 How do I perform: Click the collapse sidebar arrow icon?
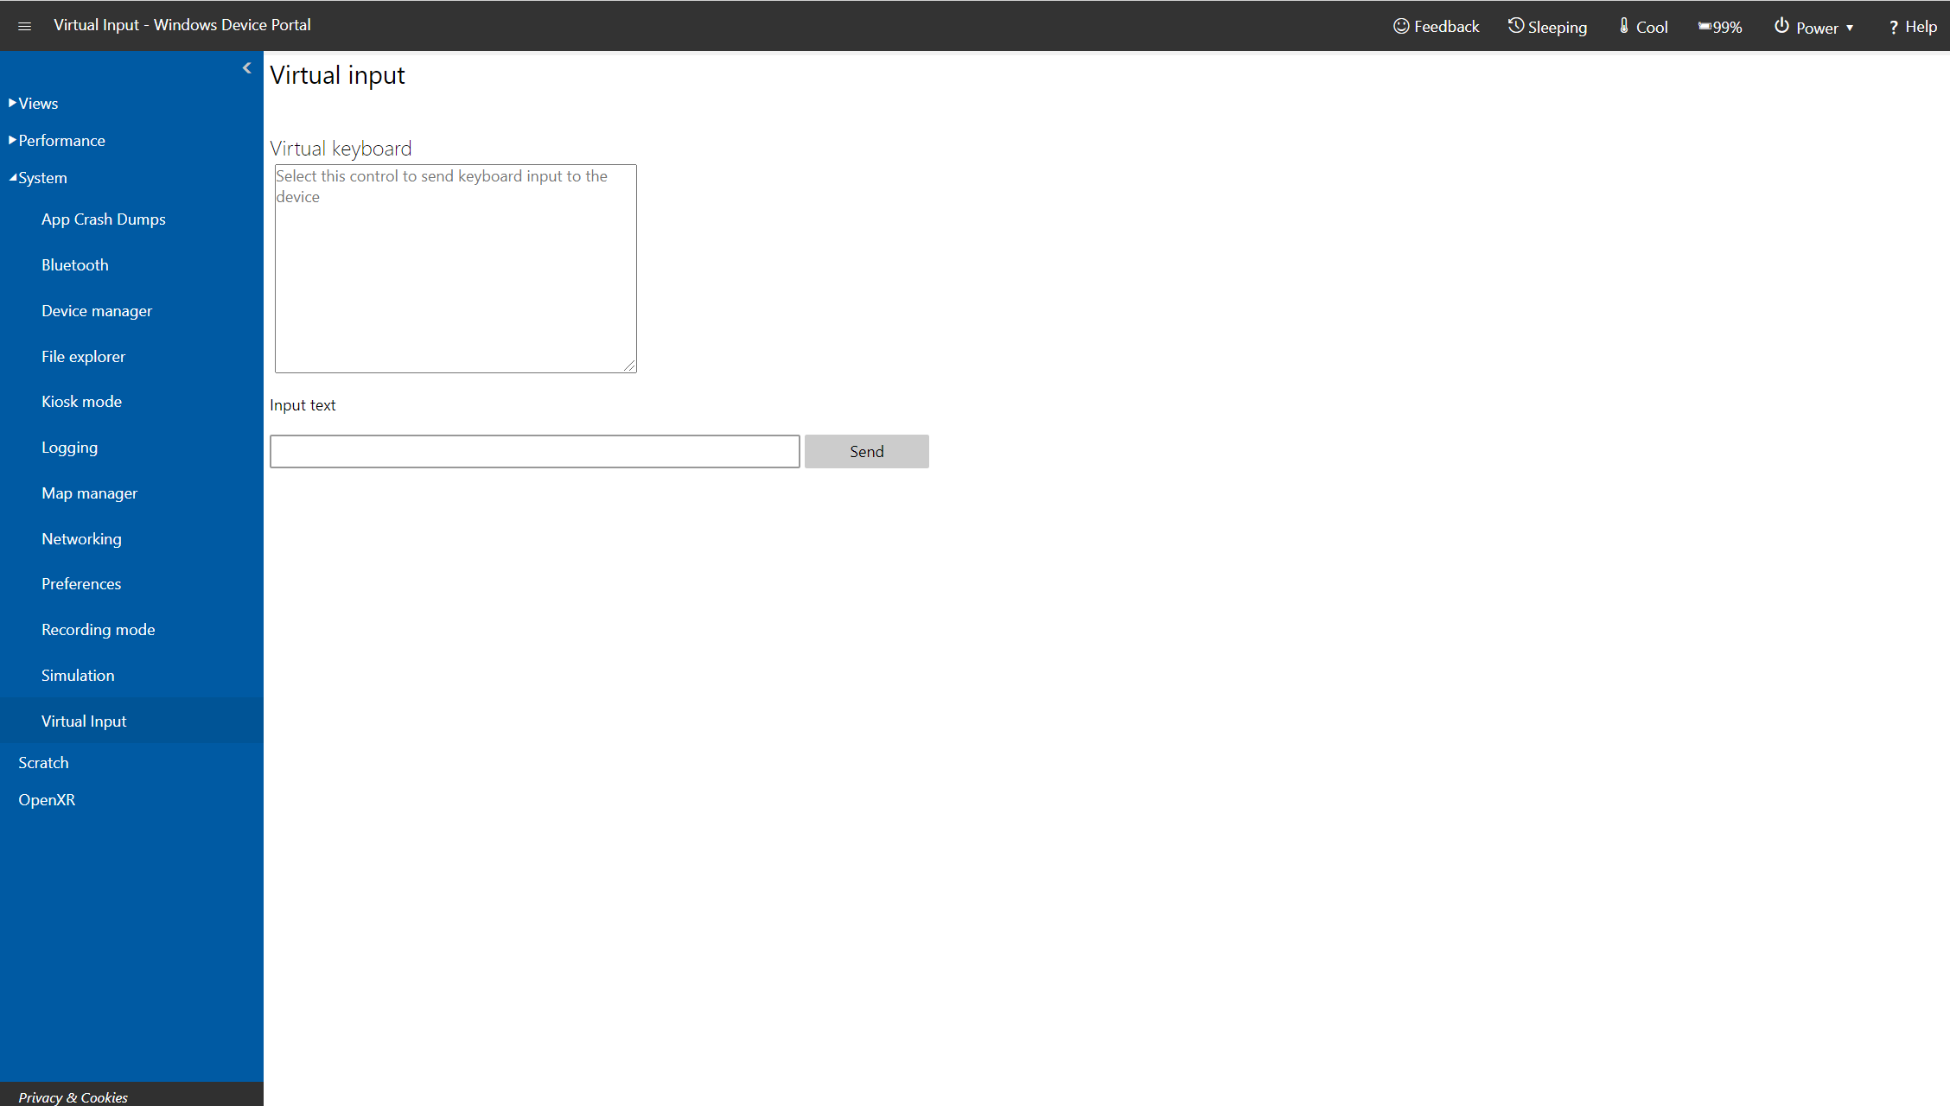248,68
